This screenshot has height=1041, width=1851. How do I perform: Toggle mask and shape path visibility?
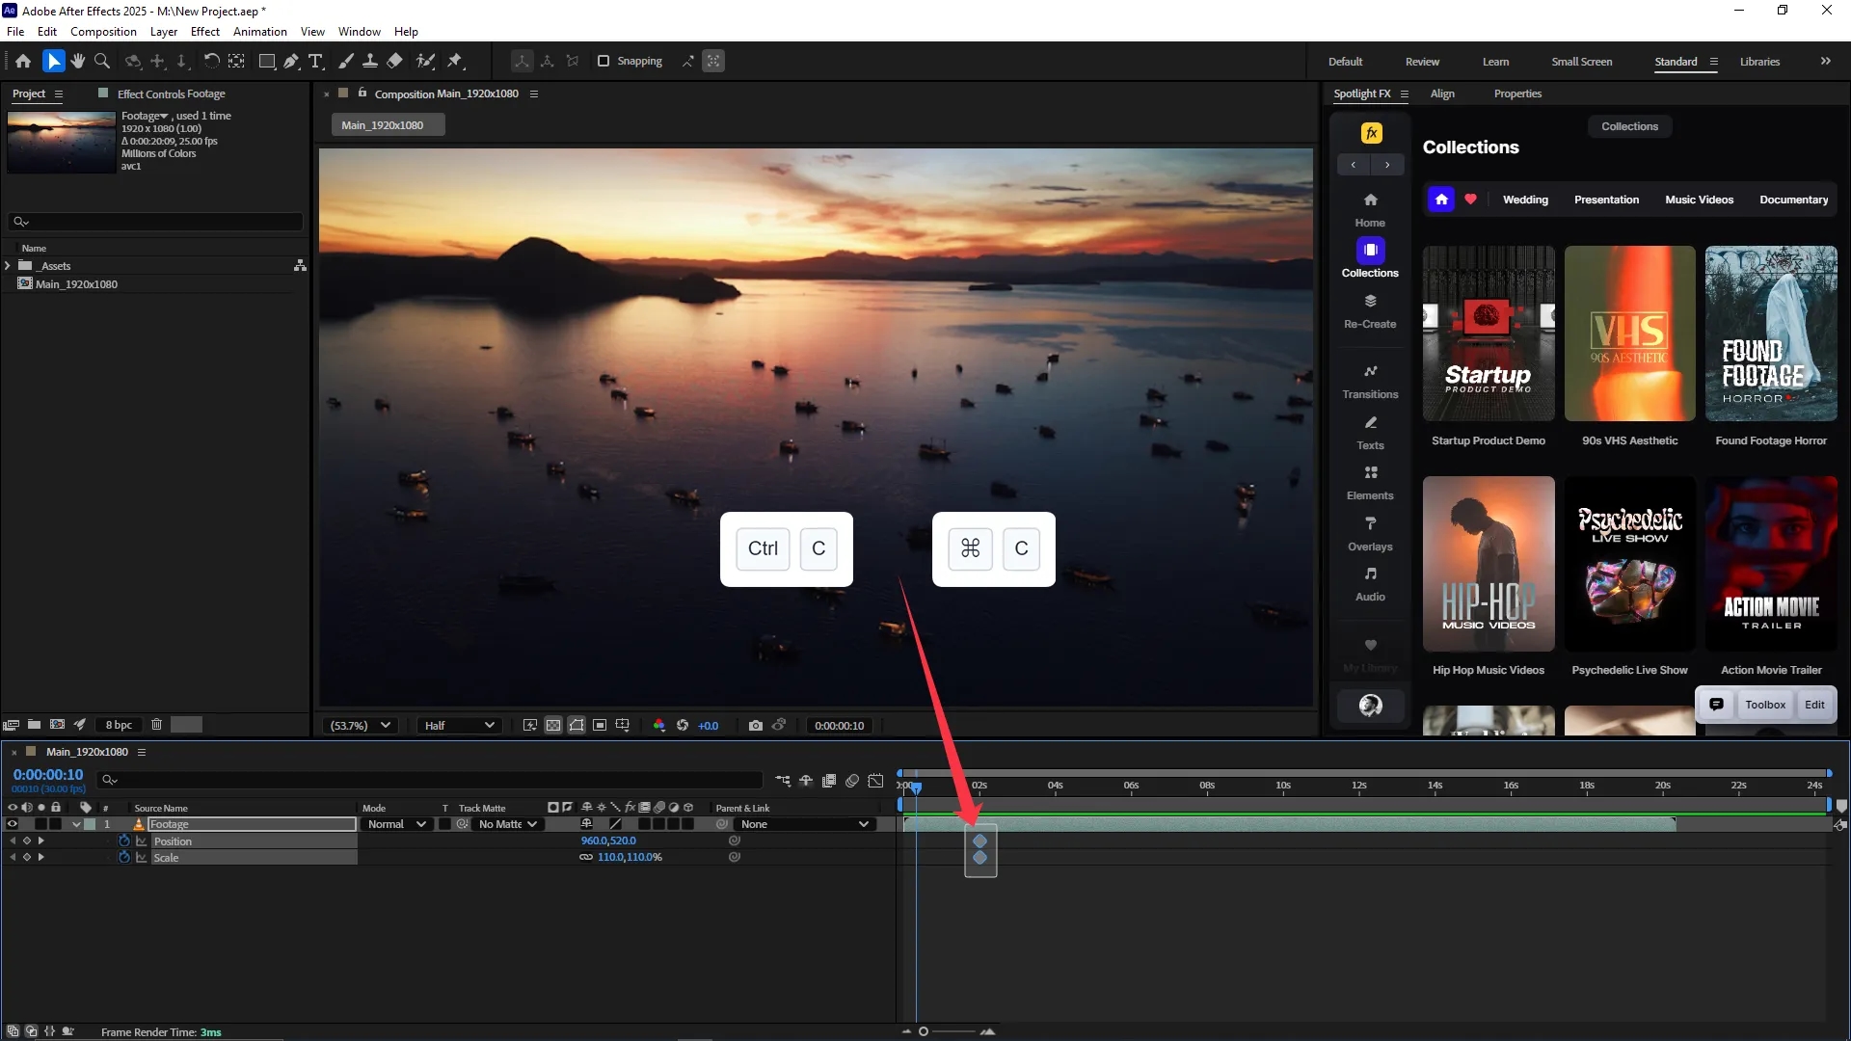pos(577,725)
